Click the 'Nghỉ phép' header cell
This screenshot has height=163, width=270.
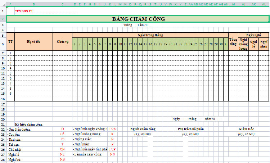[264, 44]
